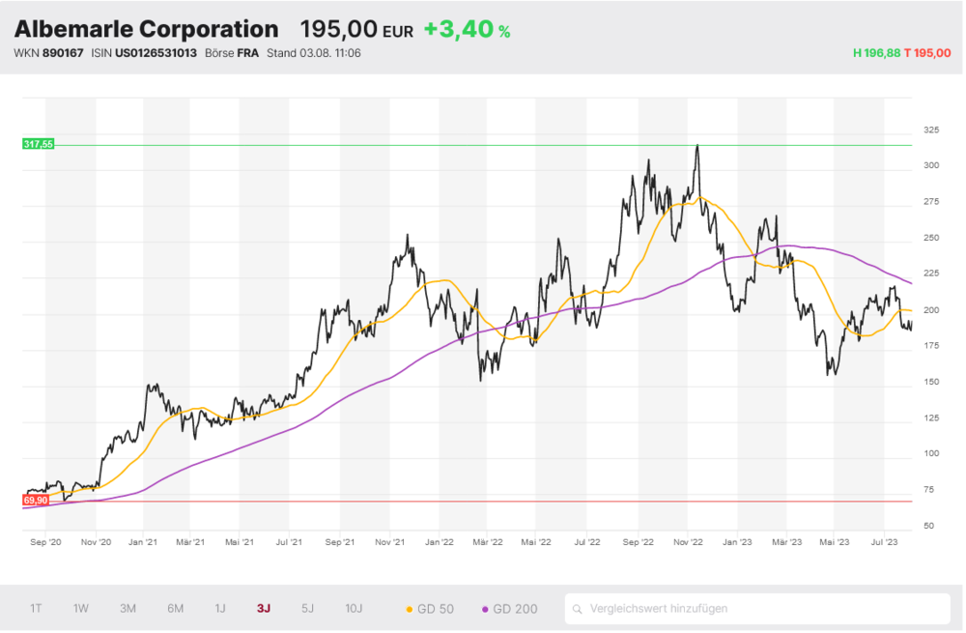Click the 325 price axis label
The width and height of the screenshot is (966, 633).
[931, 130]
